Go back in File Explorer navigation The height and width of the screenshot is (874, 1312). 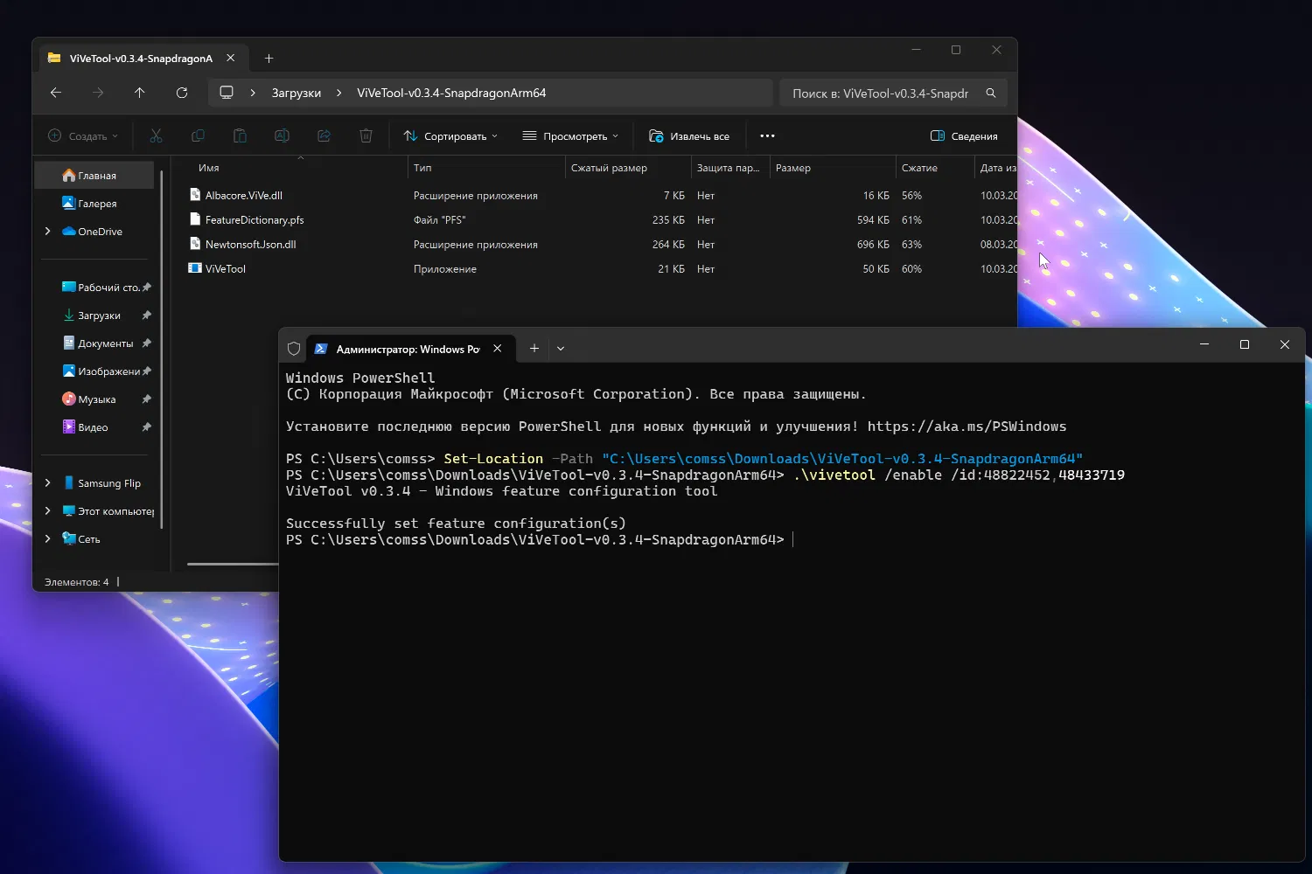56,93
